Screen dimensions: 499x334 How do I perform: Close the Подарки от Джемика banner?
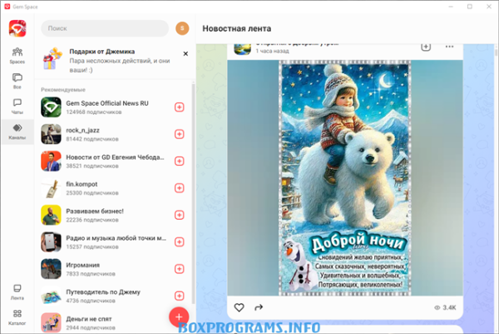coord(185,52)
